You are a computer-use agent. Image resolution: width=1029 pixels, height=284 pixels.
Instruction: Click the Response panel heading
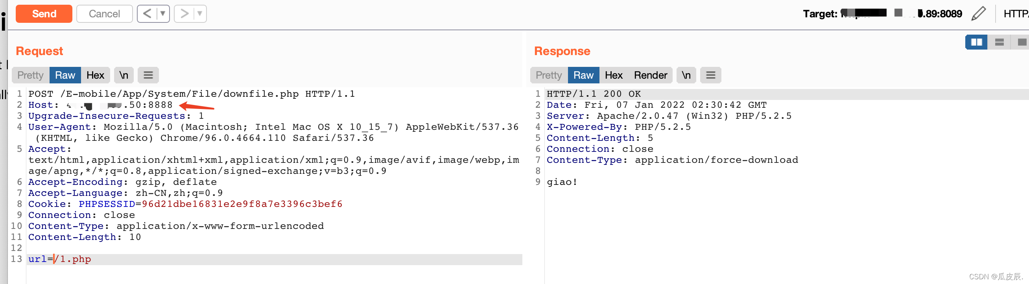pyautogui.click(x=562, y=51)
